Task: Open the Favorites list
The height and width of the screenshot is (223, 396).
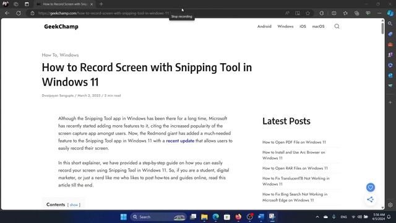Action: [345, 13]
